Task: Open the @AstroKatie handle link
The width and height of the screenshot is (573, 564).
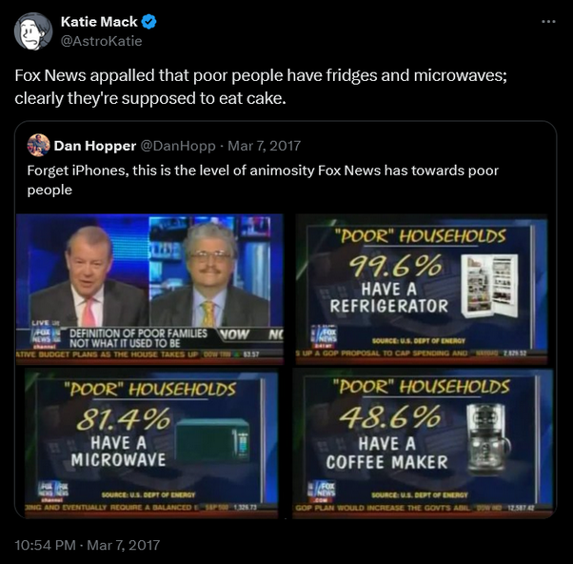Action: (x=101, y=41)
